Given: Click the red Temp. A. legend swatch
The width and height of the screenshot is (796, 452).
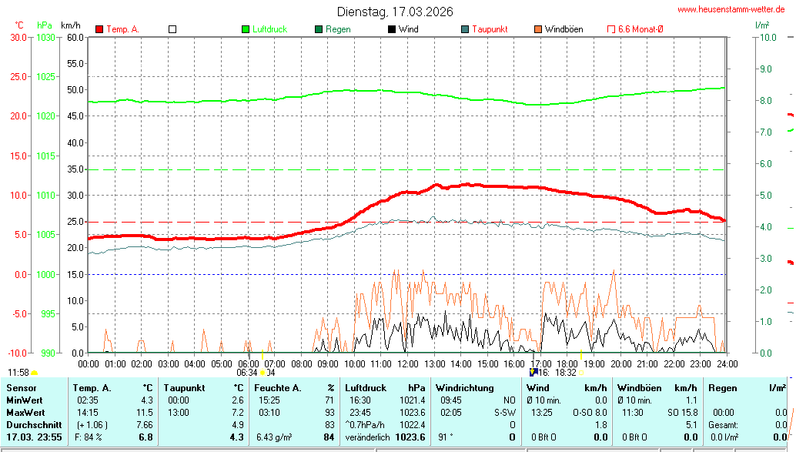Looking at the screenshot, I should click(99, 29).
